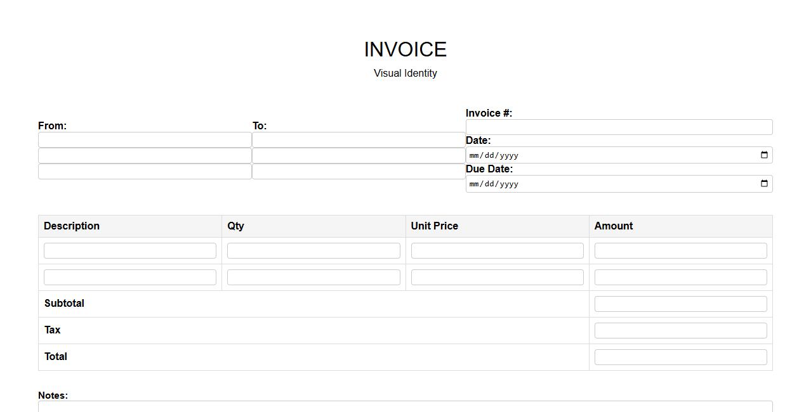The image size is (811, 412).
Task: Select first row Amount input
Action: pyautogui.click(x=680, y=251)
